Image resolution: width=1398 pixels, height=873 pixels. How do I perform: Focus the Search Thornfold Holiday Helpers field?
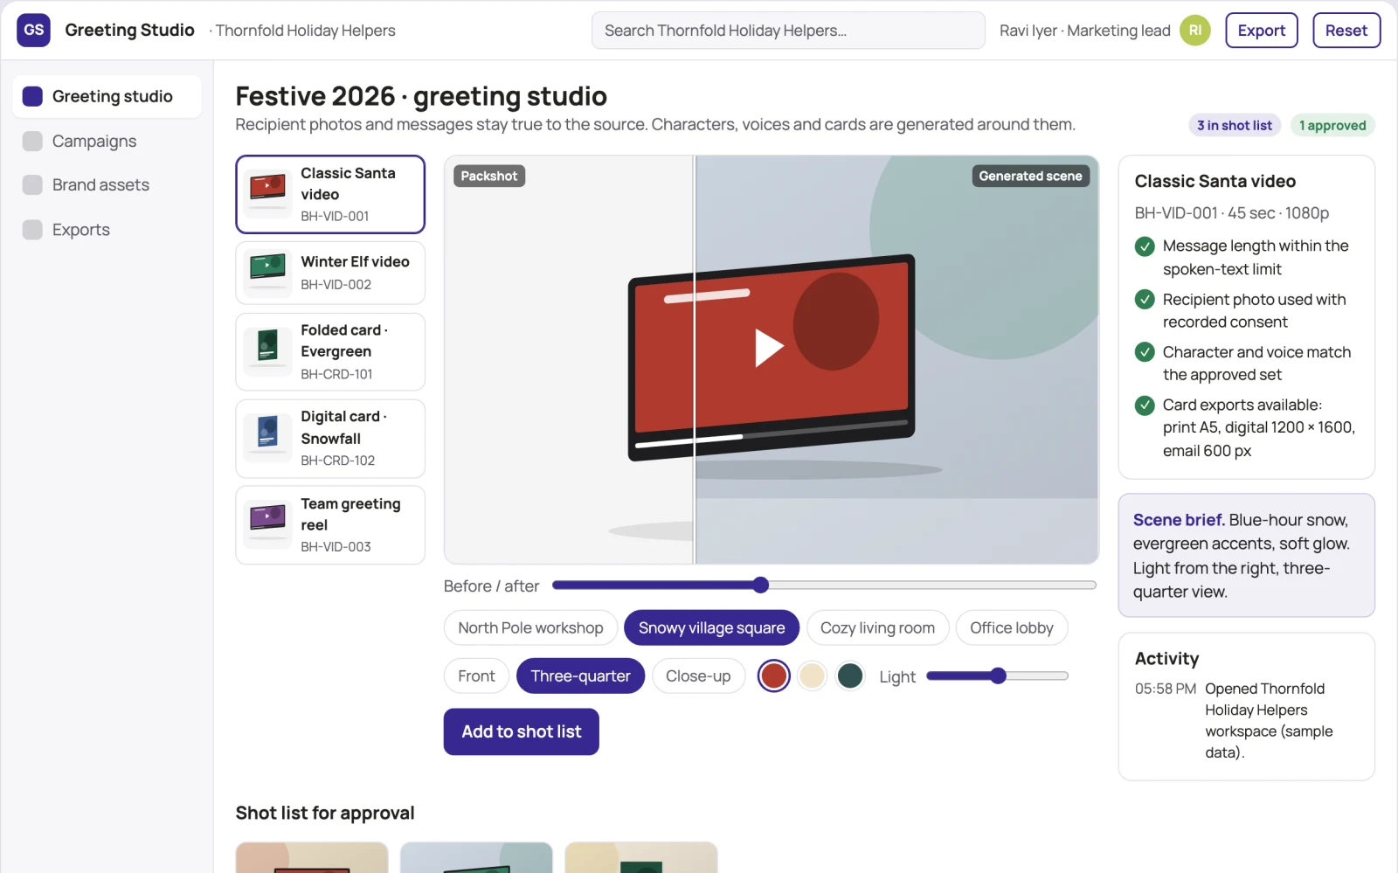[788, 31]
